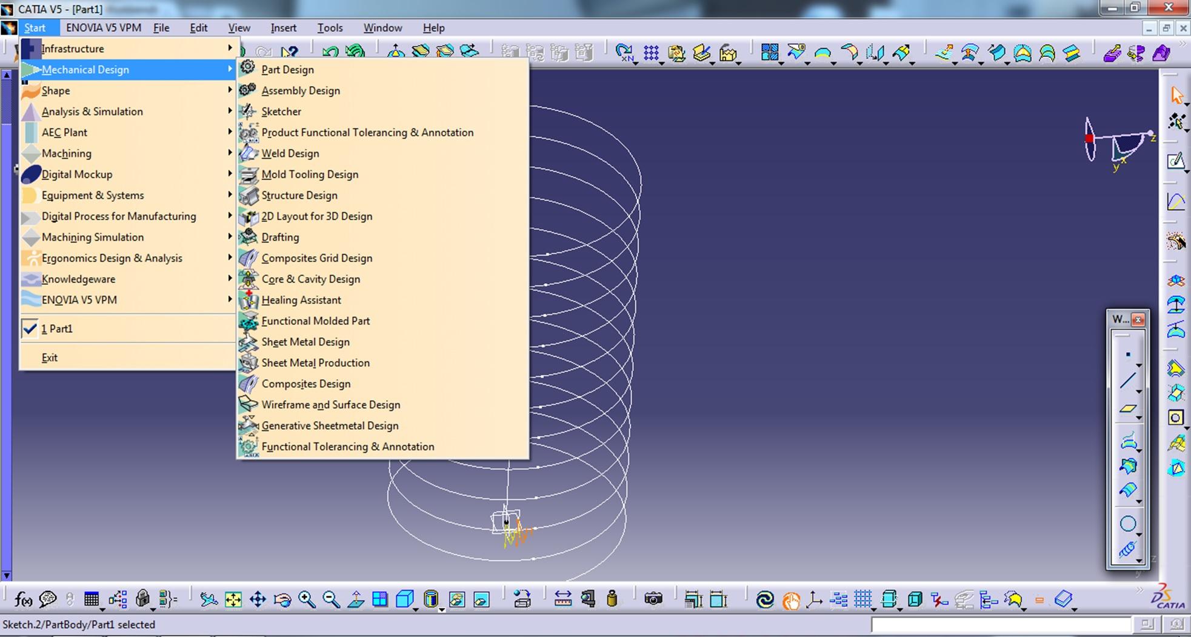This screenshot has width=1191, height=637.
Task: Click the Normal View icon
Action: point(356,600)
